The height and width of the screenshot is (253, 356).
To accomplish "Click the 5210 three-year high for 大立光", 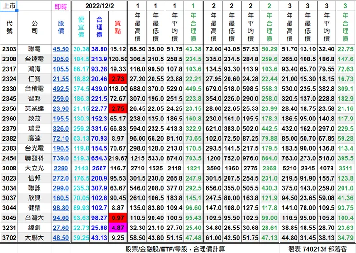I will point(290,169).
